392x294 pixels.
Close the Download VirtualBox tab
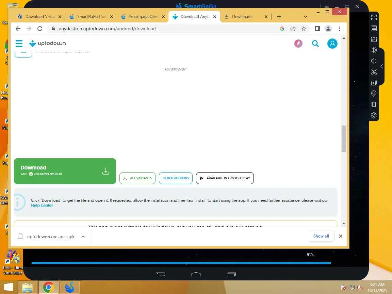[60, 17]
